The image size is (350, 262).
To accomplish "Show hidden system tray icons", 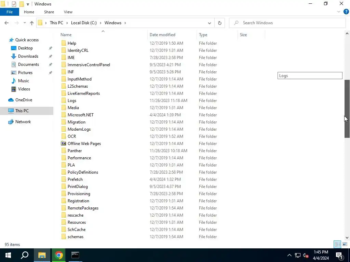I will (289, 255).
